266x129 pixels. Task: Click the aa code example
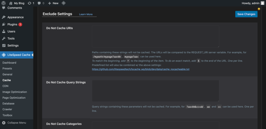(208, 107)
